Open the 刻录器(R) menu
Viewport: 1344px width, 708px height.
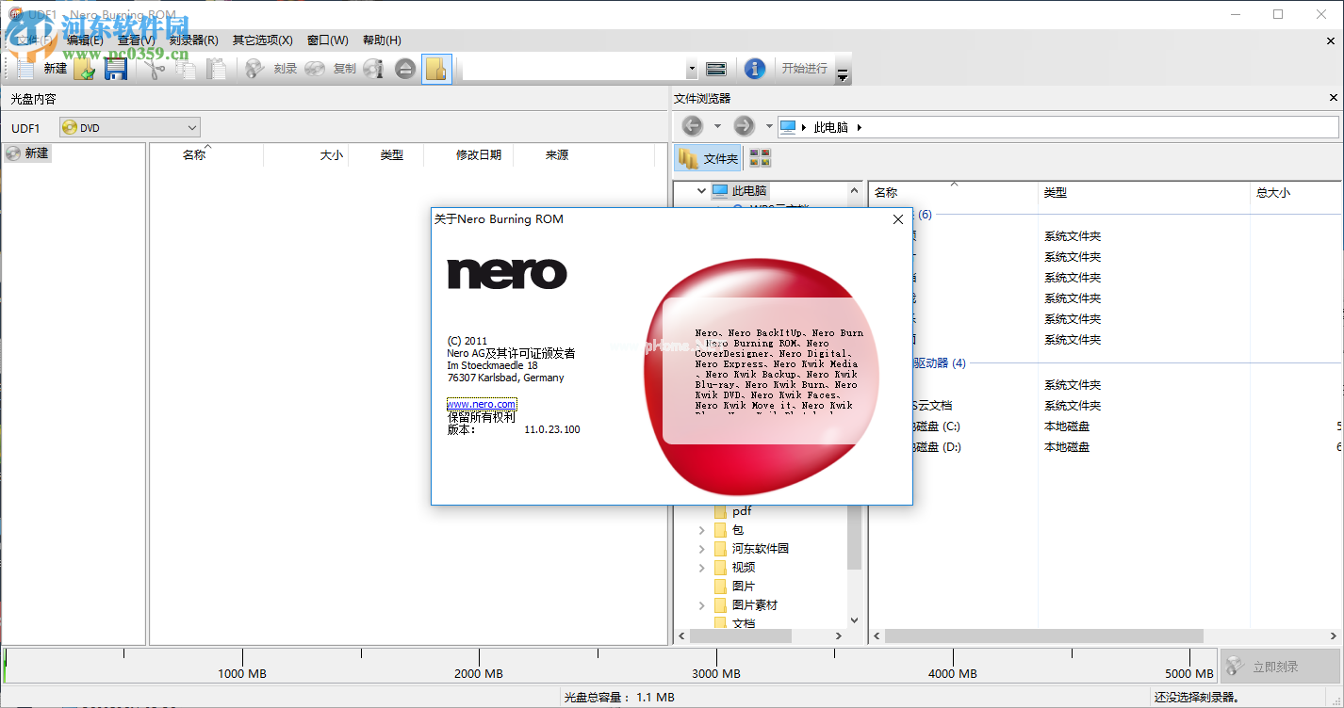pyautogui.click(x=193, y=40)
